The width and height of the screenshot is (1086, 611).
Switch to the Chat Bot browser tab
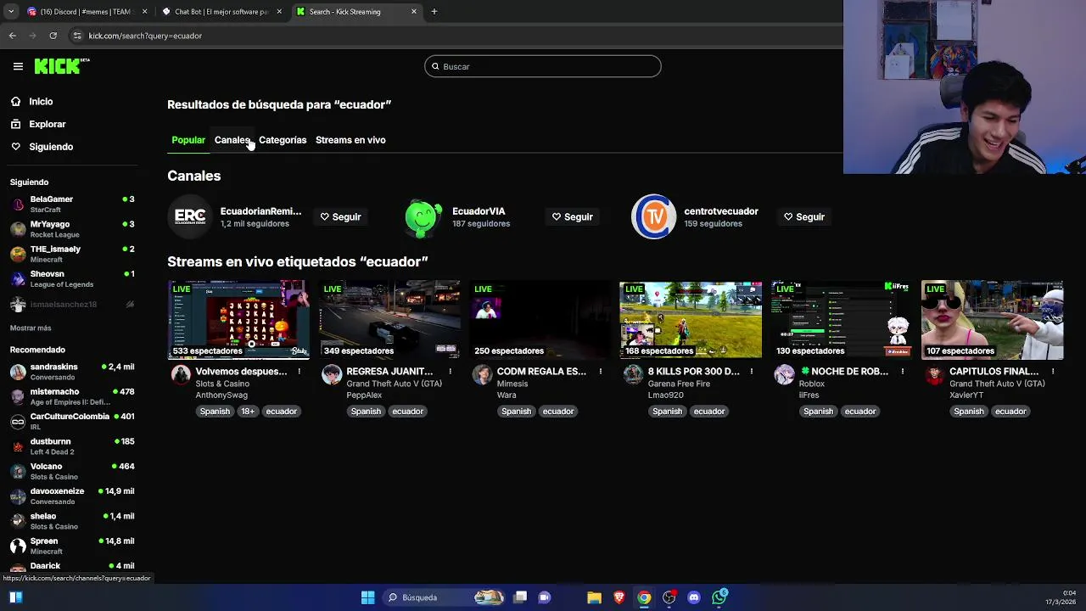[x=221, y=12]
